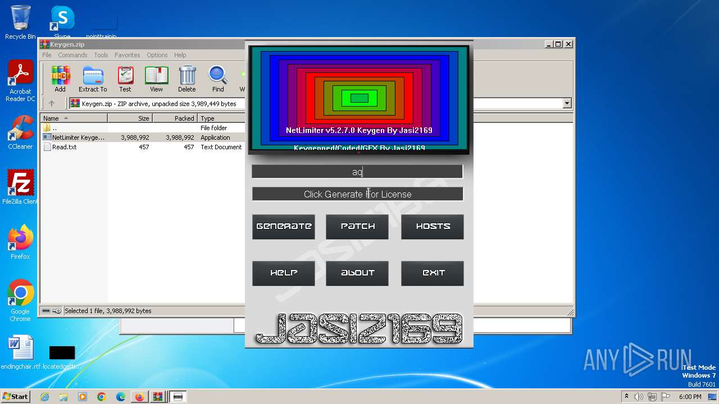The width and height of the screenshot is (719, 404).
Task: Click the drive icon in WinRAR status bar
Action: 46,311
